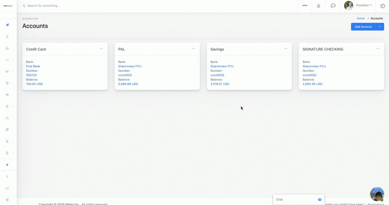Click the clipboard icon in sidebar

(x=7, y=106)
